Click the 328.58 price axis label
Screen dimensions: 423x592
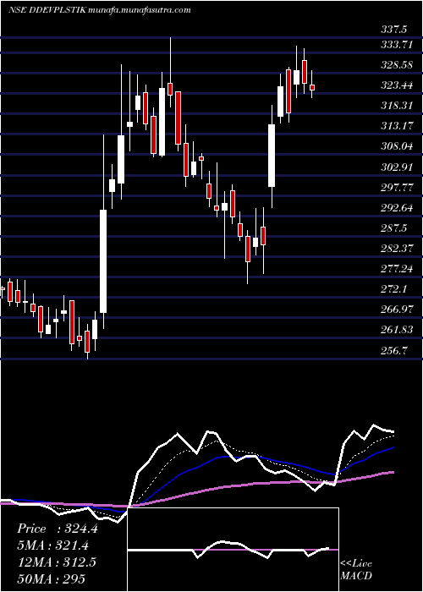397,65
